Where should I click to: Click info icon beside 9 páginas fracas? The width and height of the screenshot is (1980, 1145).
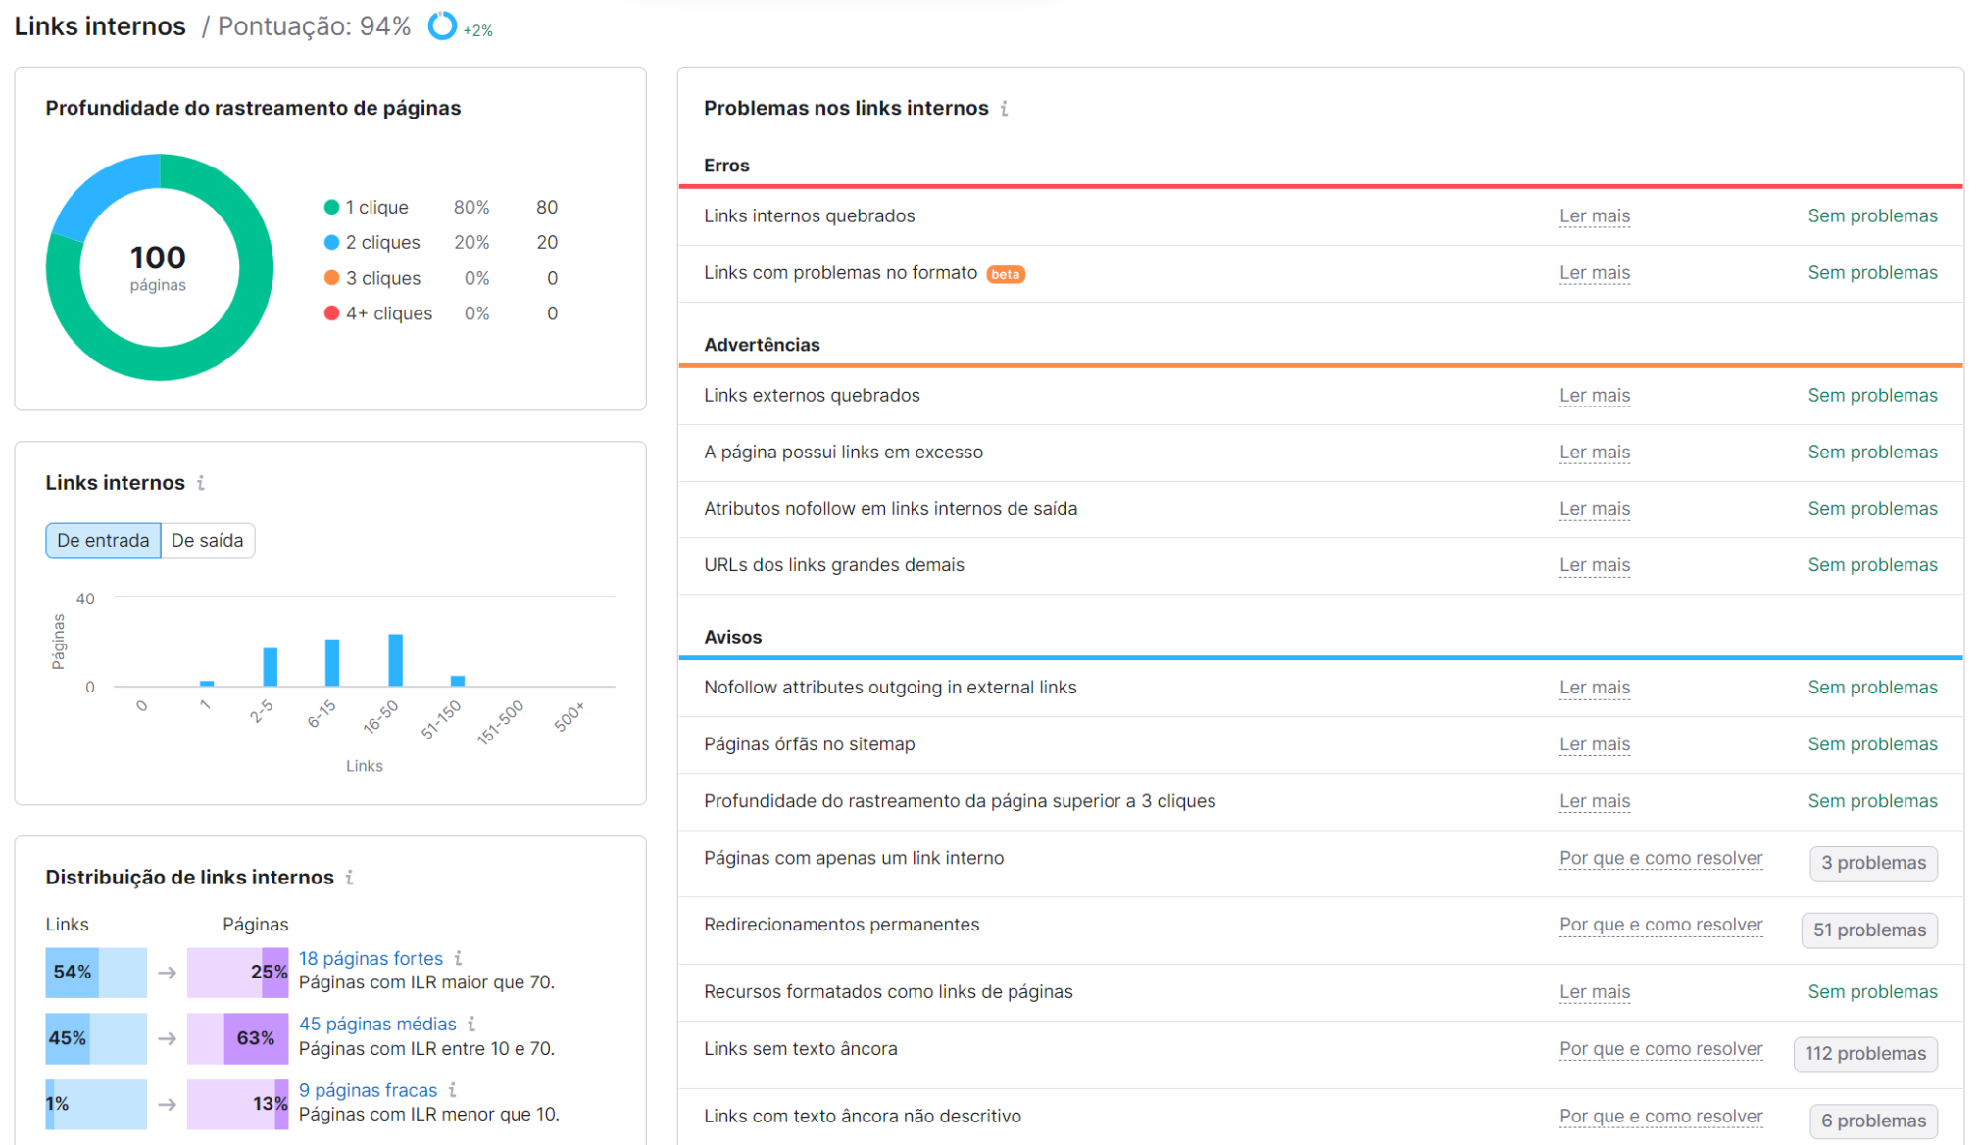pos(453,1090)
